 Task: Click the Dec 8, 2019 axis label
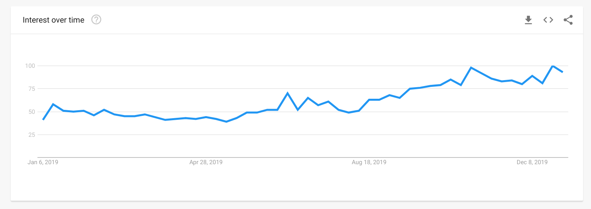coord(532,162)
